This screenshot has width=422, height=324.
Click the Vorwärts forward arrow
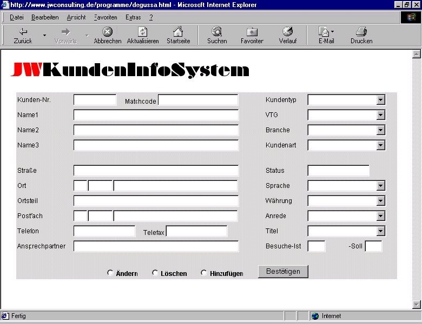point(65,32)
